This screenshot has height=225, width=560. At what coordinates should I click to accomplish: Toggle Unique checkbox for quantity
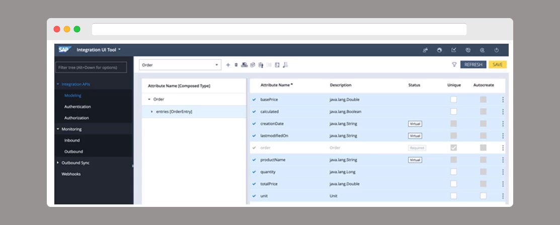click(x=453, y=172)
